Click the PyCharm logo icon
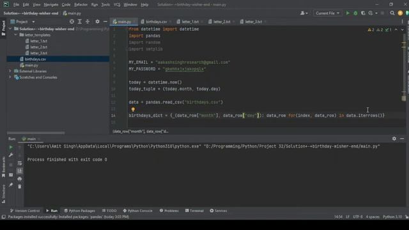409x230 pixels. pyautogui.click(x=6, y=4)
